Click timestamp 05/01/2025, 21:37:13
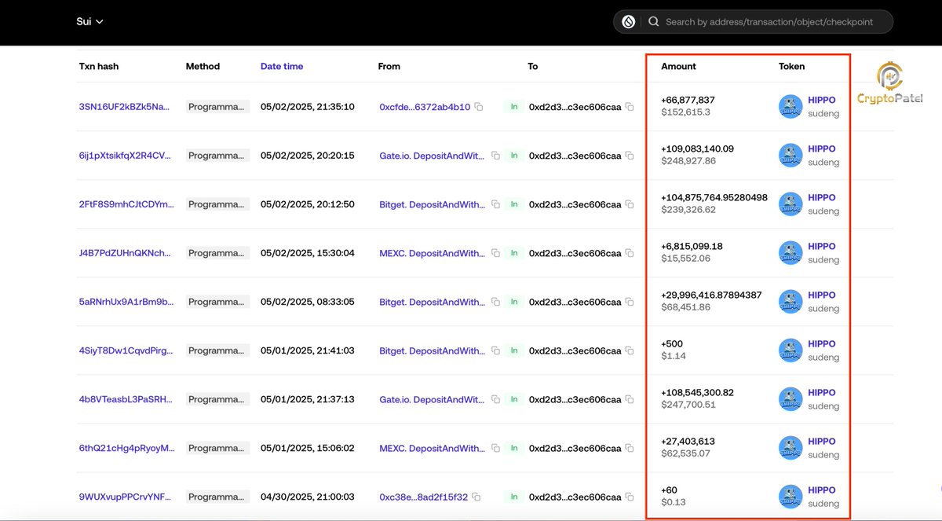This screenshot has height=521, width=942. 307,399
